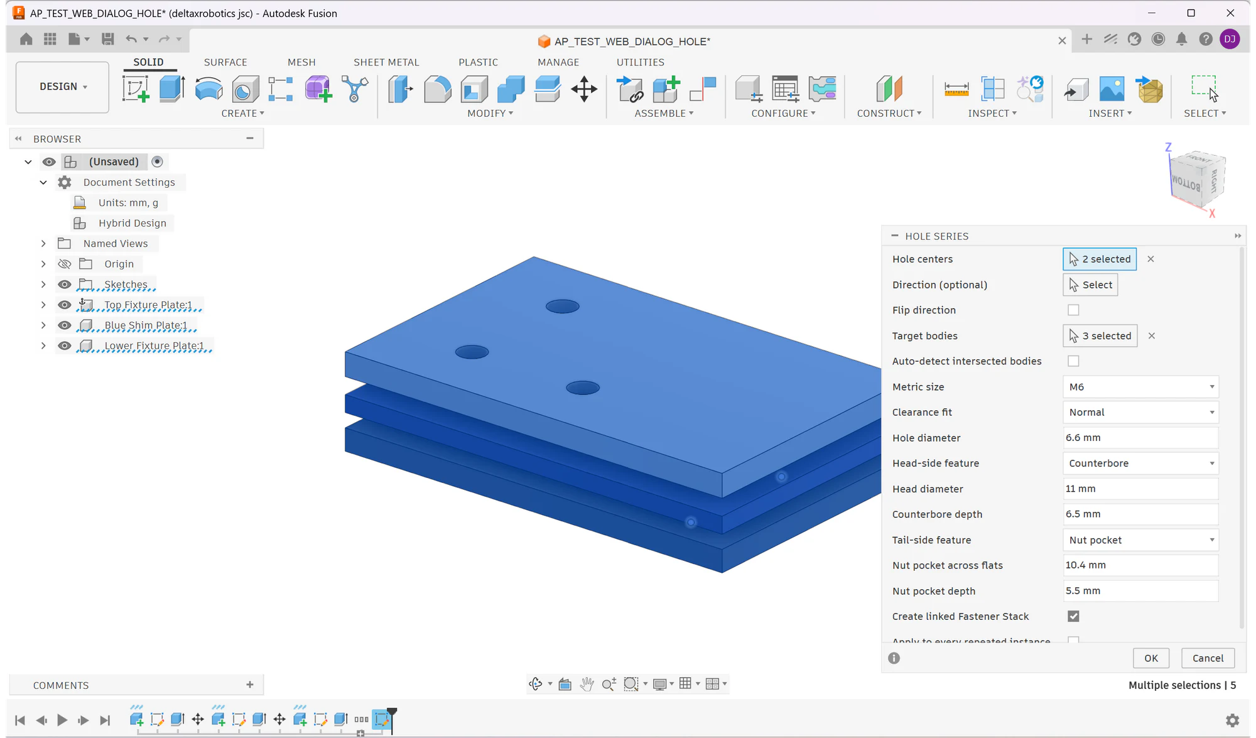Screen dimensions: 1256x738
Task: Open the Data Panel grid icon
Action: (50, 39)
